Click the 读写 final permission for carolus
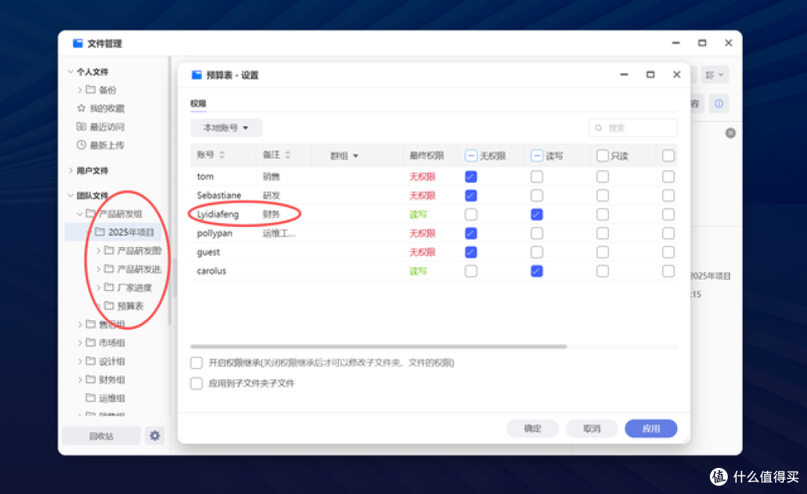This screenshot has height=494, width=807. 418,271
